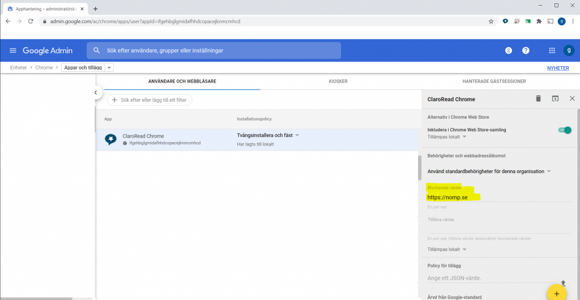
Task: Click the Google Admin logo
Action: pos(48,50)
